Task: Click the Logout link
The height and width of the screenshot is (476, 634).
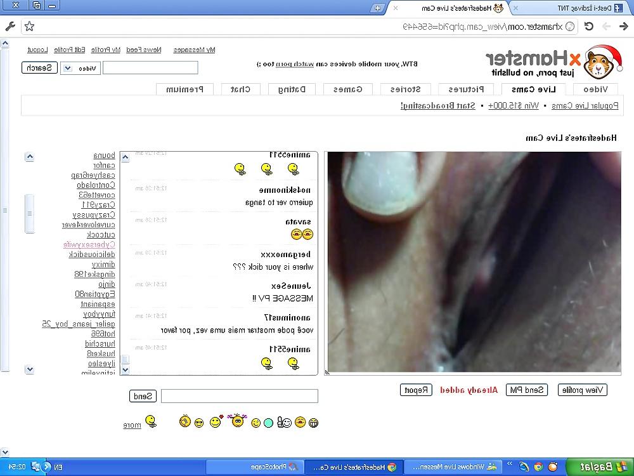Action: 37,50
